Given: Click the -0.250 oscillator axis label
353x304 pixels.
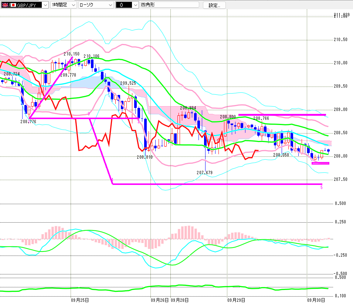Looking at the screenshot, I should point(340,255).
